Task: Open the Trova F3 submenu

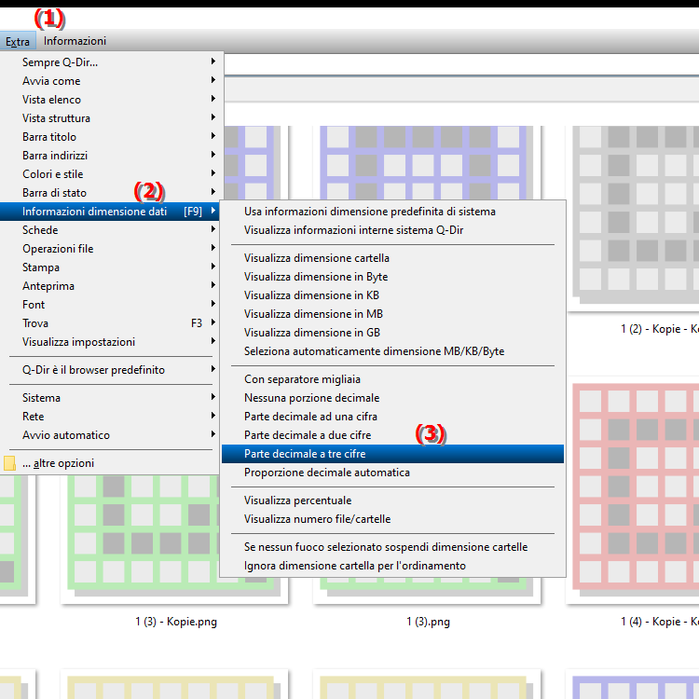Action: (110, 323)
